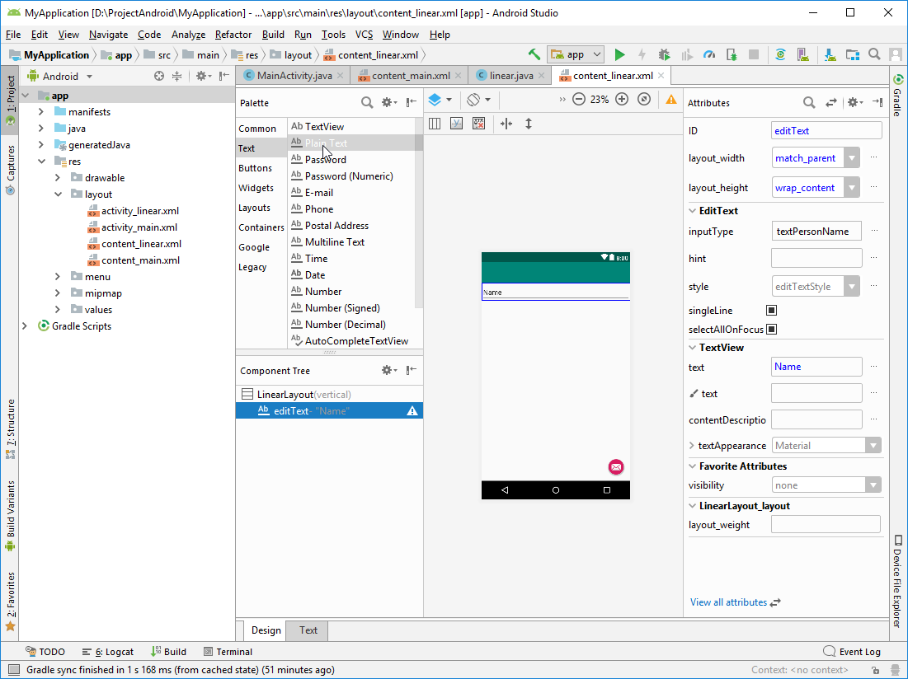Image resolution: width=908 pixels, height=679 pixels.
Task: Click the horizontal width toggle icon in the layout toolbar
Action: (x=506, y=124)
